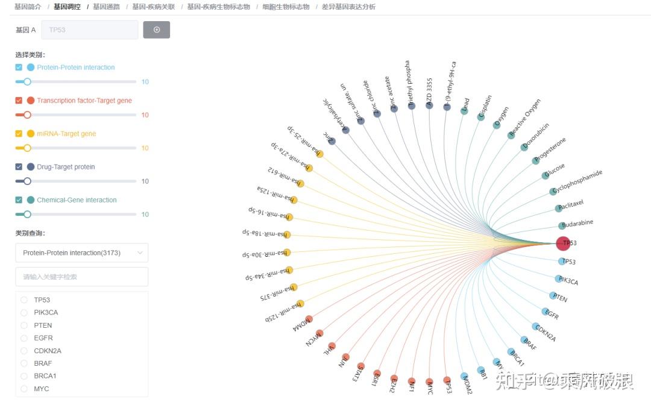Click the Cisplatin chemical node
Viewport: 651px width, 408px height.
tap(480, 117)
